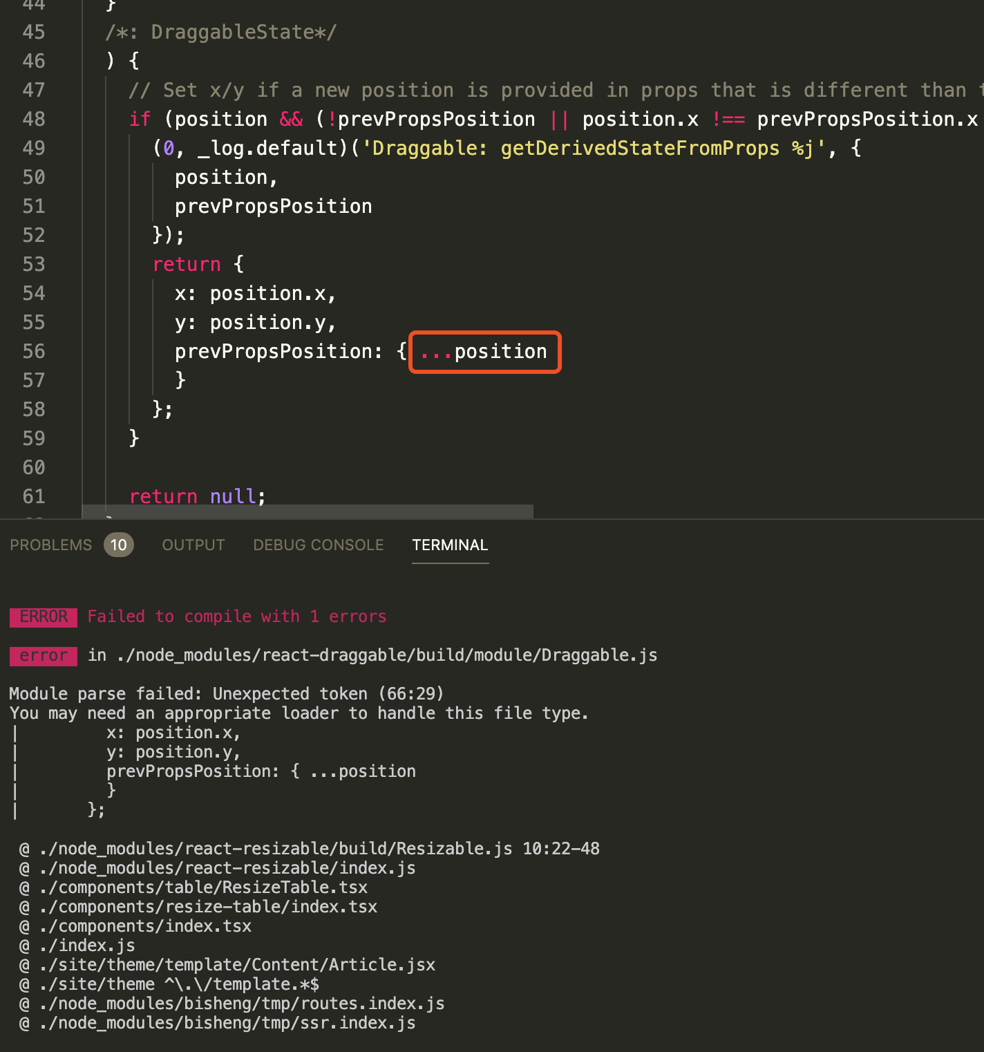The image size is (984, 1052).
Task: Open components/index.tsx from the import chain
Action: (x=142, y=926)
